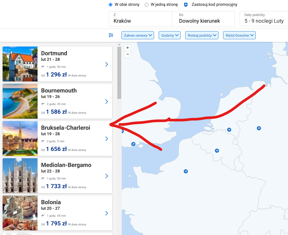Click flight time 1 godz. 45 min

[56, 216]
